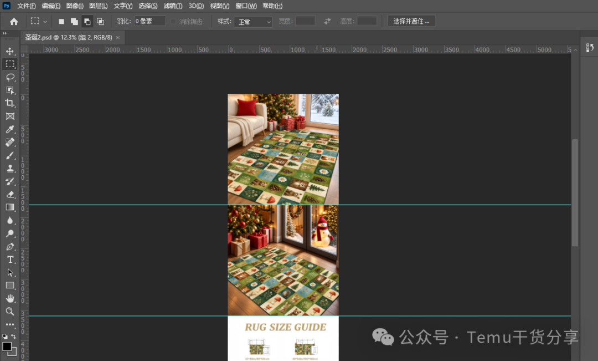Open the collapsed panel icon on right dock

tap(590, 48)
